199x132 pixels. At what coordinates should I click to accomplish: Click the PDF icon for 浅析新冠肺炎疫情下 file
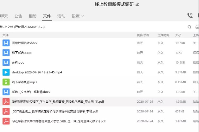[6, 101]
